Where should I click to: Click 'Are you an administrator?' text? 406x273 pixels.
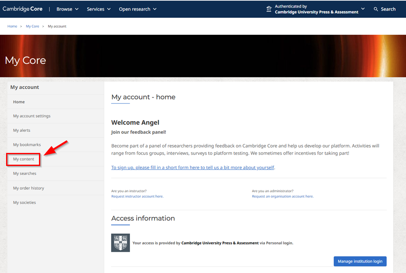(273, 191)
